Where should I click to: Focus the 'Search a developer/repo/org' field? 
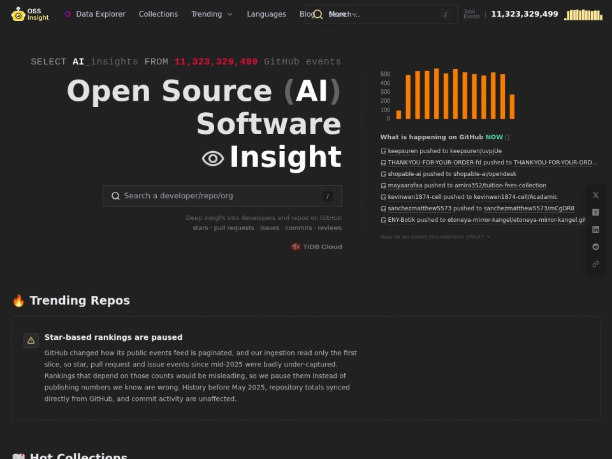(222, 196)
